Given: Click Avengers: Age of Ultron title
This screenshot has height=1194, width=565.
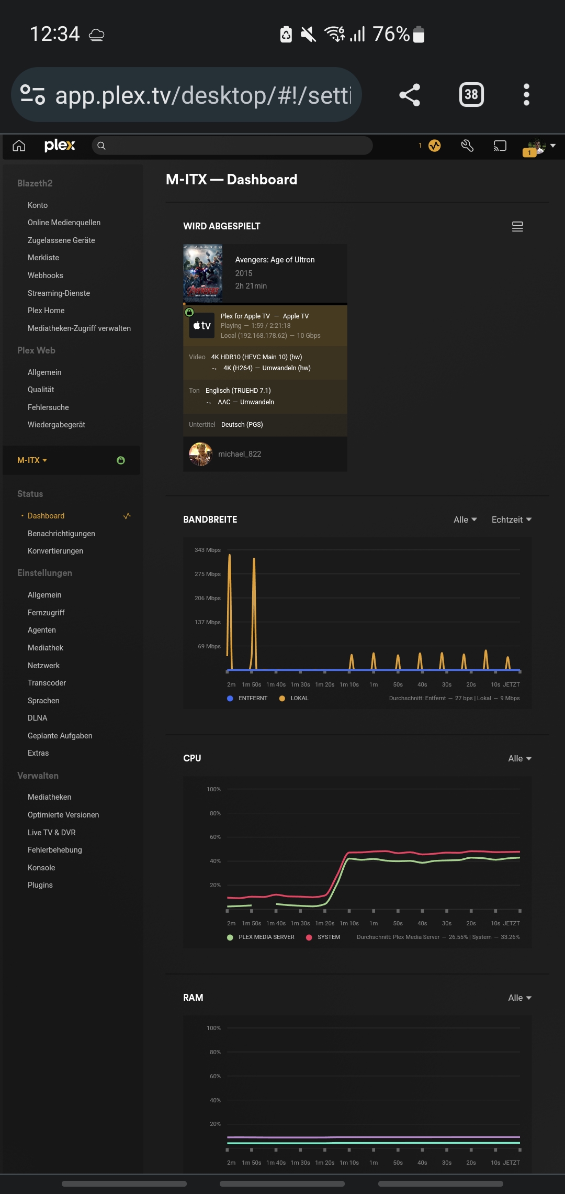Looking at the screenshot, I should (x=275, y=260).
